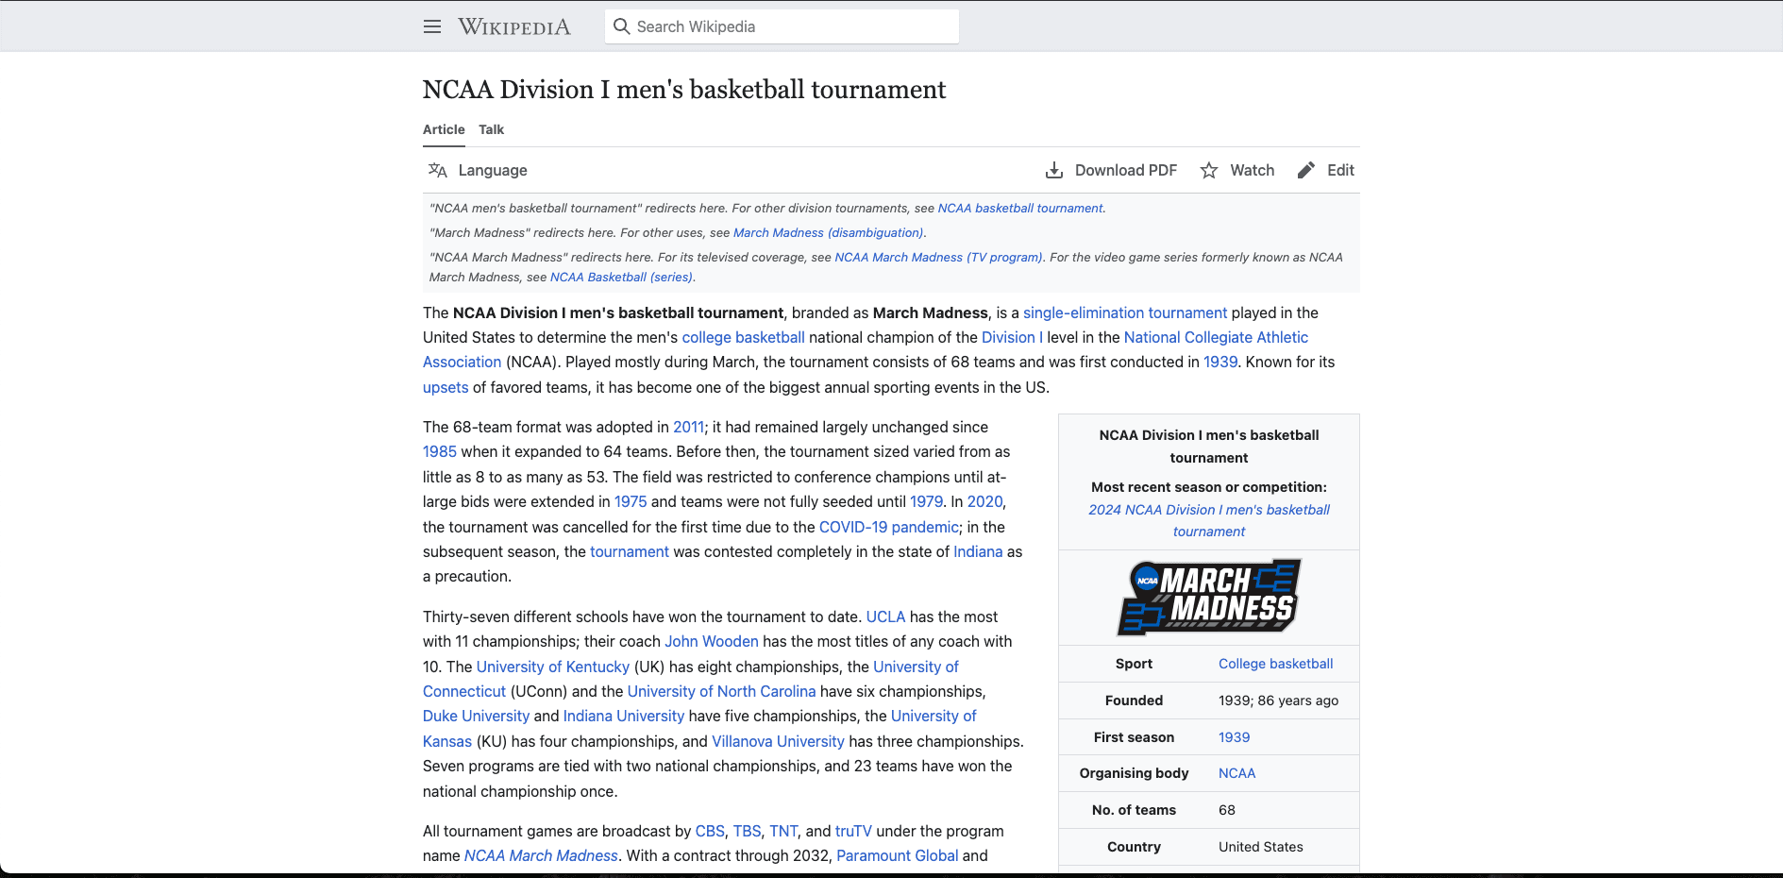Open the TNT link
This screenshot has height=878, width=1783.
coord(783,831)
